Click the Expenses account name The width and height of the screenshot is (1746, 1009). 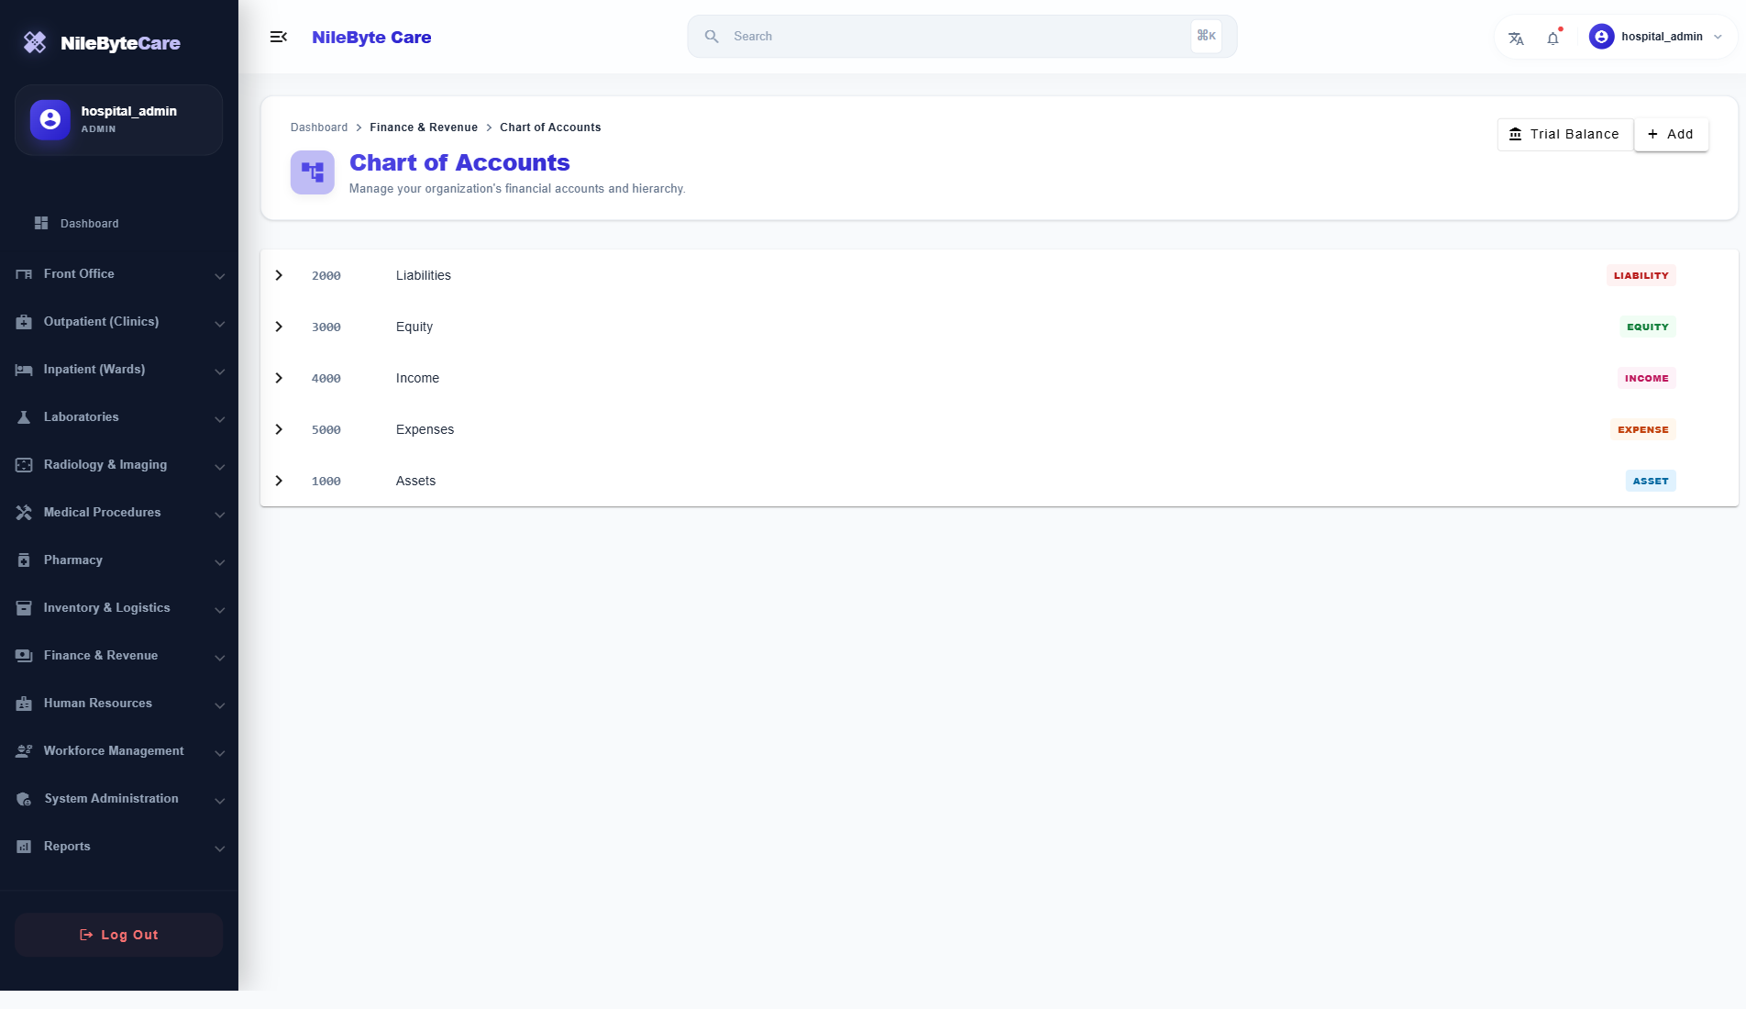(x=425, y=429)
